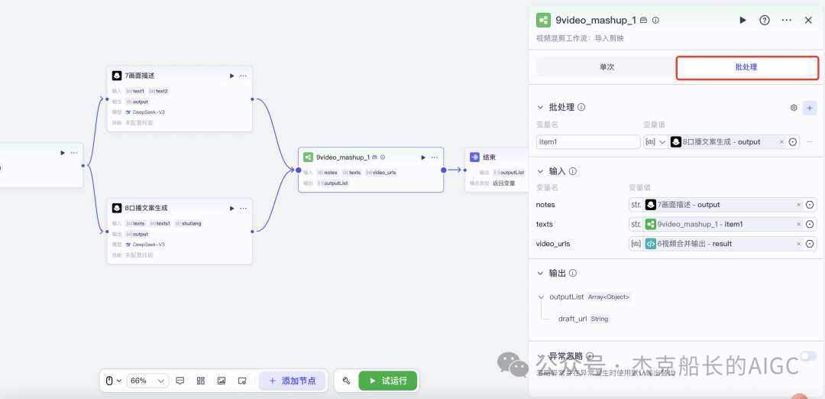Viewport: 825px width, 399px height.
Task: Add a batch variable with the plus button
Action: [x=810, y=108]
